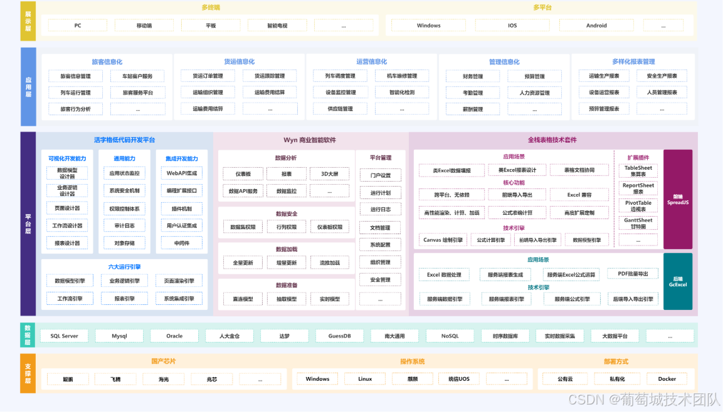This screenshot has height=412, width=723.
Task: Click the teal 'GcExcel' back-end block
Action: click(678, 281)
